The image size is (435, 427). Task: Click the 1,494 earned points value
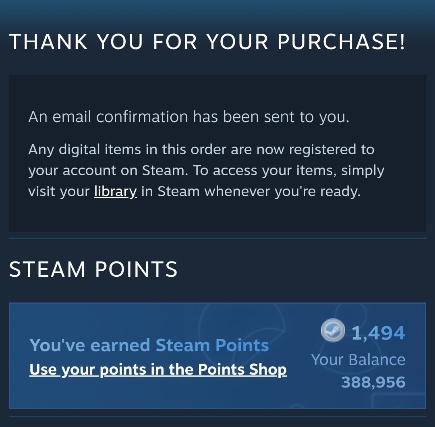(x=378, y=333)
